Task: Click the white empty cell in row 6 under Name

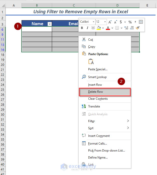Action: (x=37, y=29)
